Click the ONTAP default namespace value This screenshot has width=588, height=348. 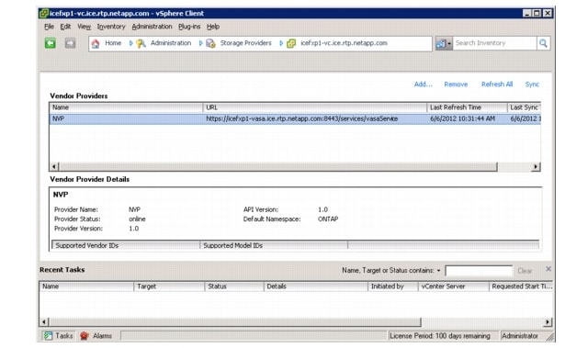pos(328,219)
